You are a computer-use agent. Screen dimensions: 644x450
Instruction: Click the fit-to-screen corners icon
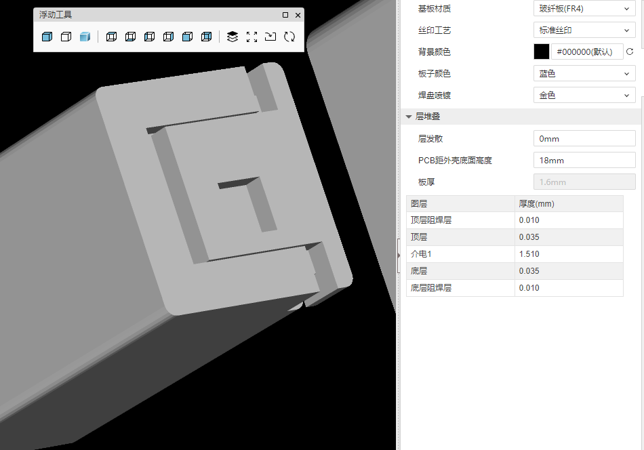[x=251, y=37]
